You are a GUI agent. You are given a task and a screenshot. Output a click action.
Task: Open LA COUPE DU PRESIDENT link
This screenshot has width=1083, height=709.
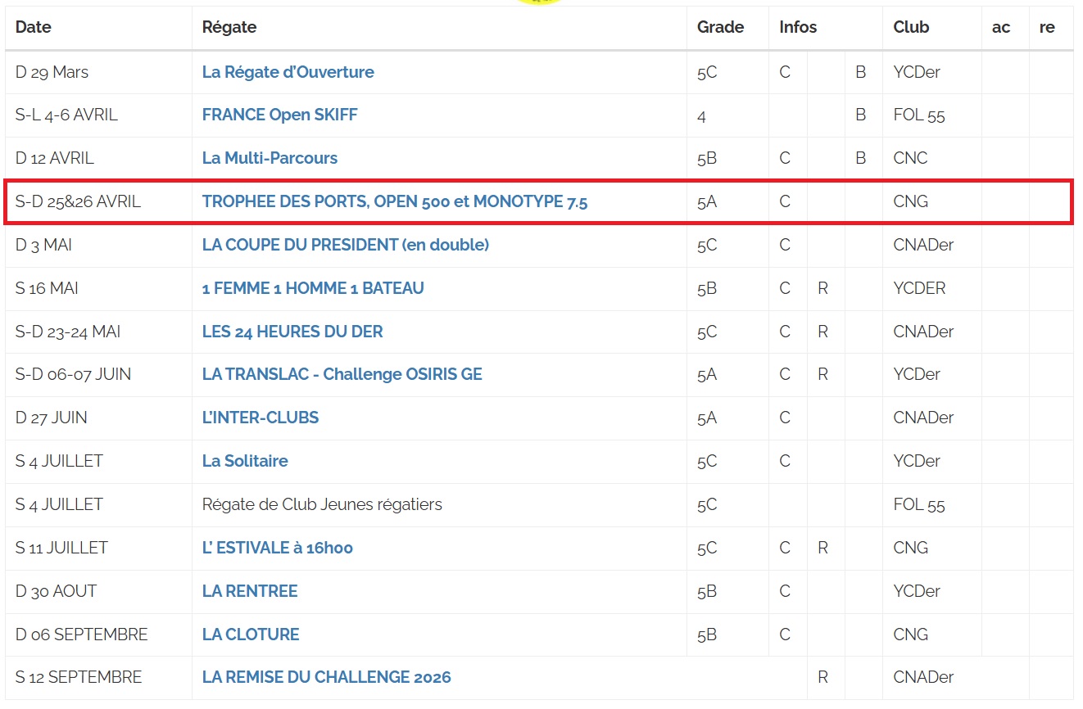(x=345, y=245)
